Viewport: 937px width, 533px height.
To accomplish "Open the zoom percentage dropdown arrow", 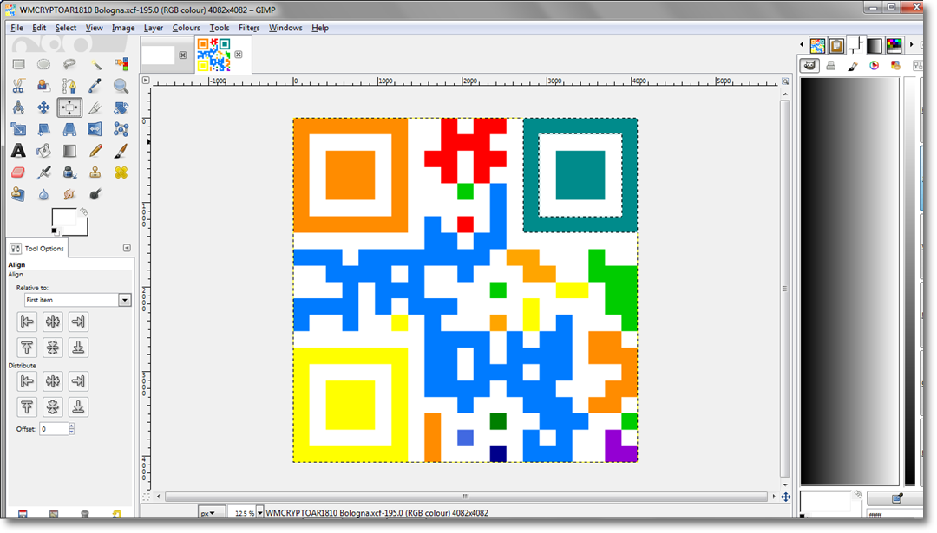I will coord(260,513).
